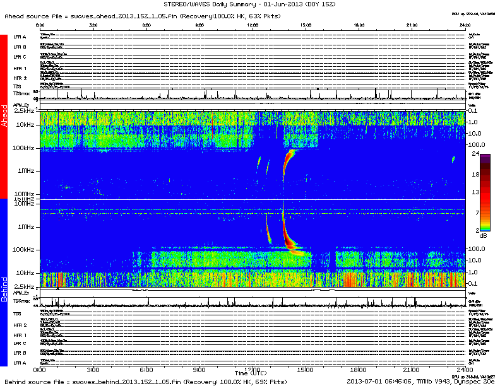Image resolution: width=500 pixels, height=386 pixels.
Task: Click the red Ahead spacecraft sidebar
Action: [x=3, y=117]
